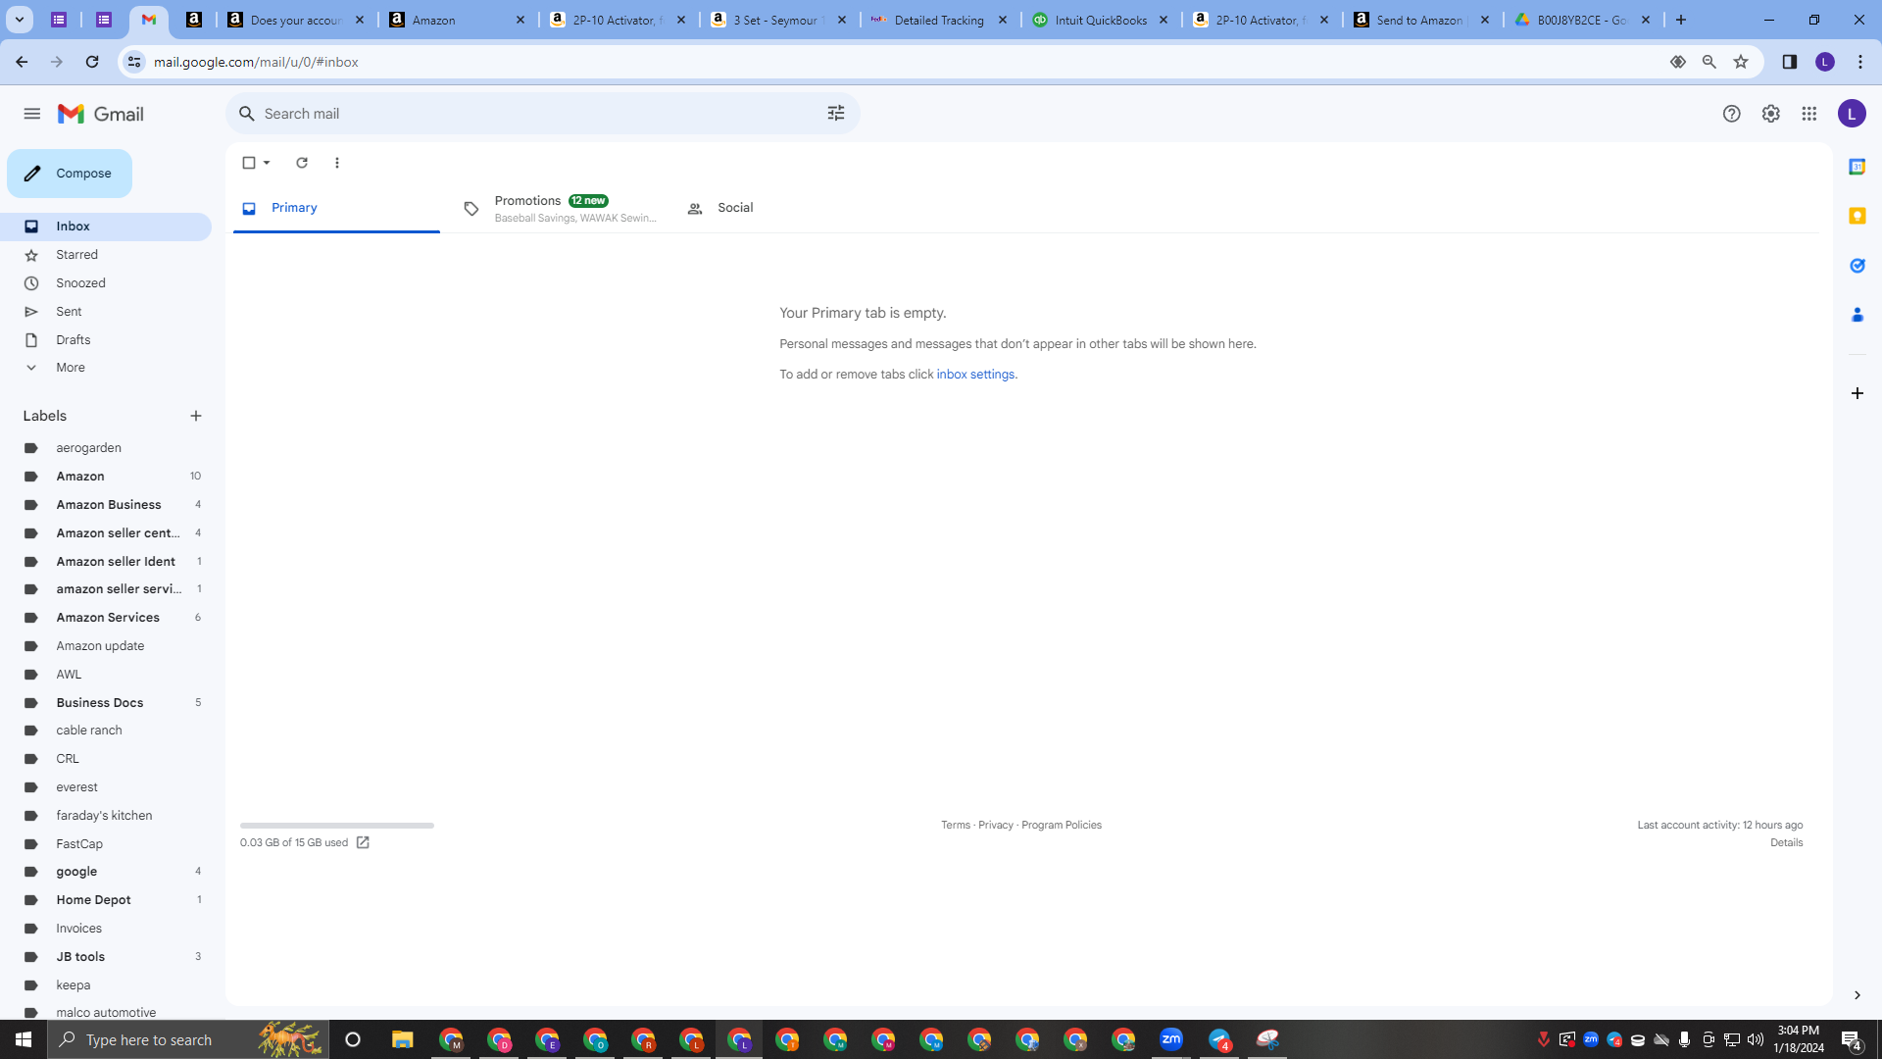Hide side panel chevron arrow
Screen dimensions: 1882x1059
[x=1857, y=995]
